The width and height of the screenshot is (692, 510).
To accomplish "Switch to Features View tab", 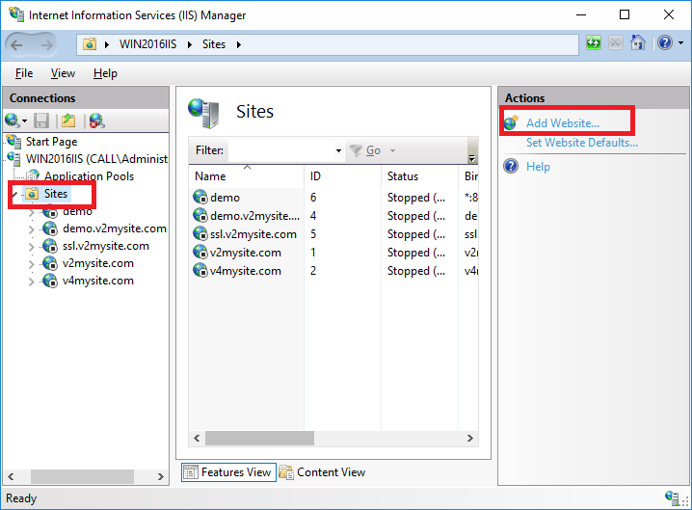I will point(228,472).
